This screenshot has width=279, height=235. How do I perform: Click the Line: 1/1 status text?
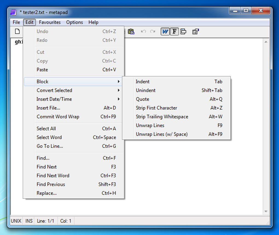coord(45,221)
